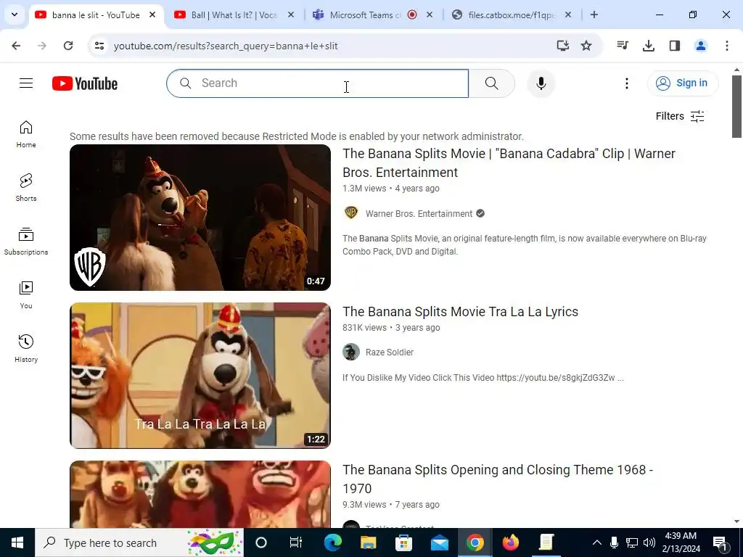Image resolution: width=743 pixels, height=557 pixels.
Task: Open 'The Banana Splits Movie Tra La La Lyrics' title
Action: pyautogui.click(x=460, y=312)
